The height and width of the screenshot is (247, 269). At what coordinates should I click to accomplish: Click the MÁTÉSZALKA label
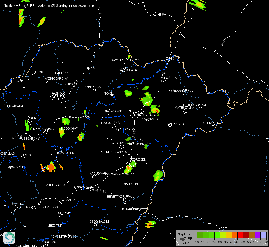click(x=184, y=108)
